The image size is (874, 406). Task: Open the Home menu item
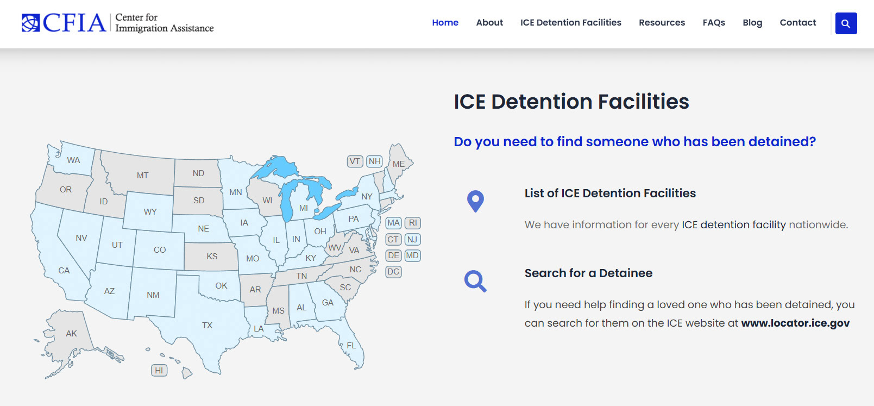coord(445,22)
